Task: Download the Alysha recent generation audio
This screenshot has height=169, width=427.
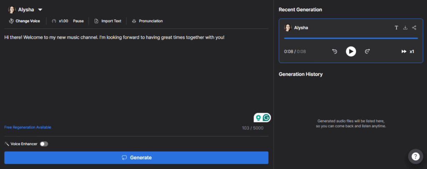Action: click(x=405, y=27)
